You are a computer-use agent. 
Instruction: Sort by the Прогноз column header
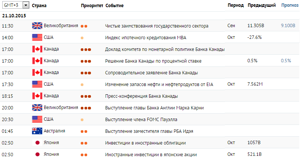(290, 5)
